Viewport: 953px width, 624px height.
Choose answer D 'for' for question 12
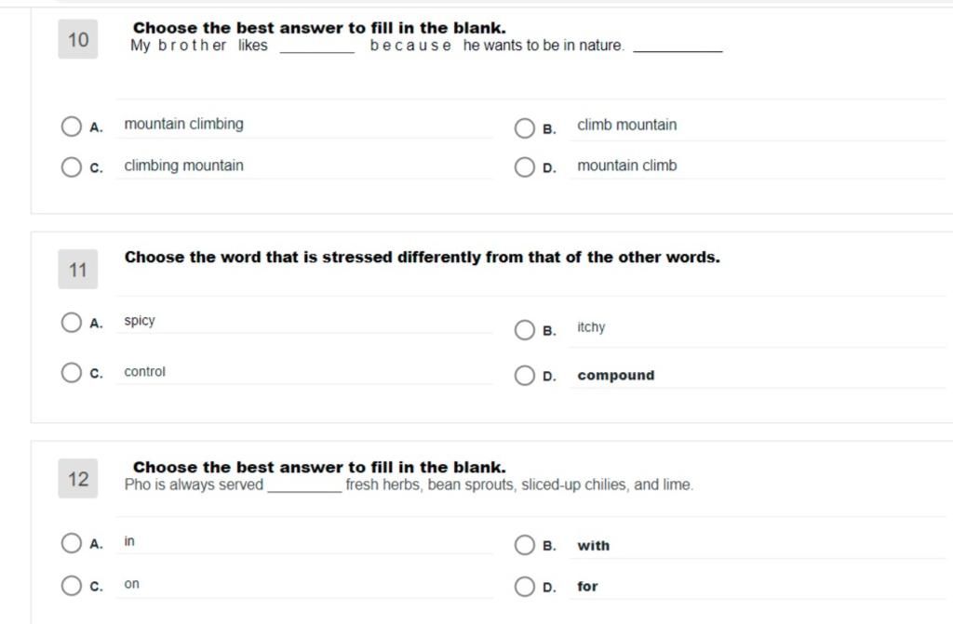coord(524,587)
